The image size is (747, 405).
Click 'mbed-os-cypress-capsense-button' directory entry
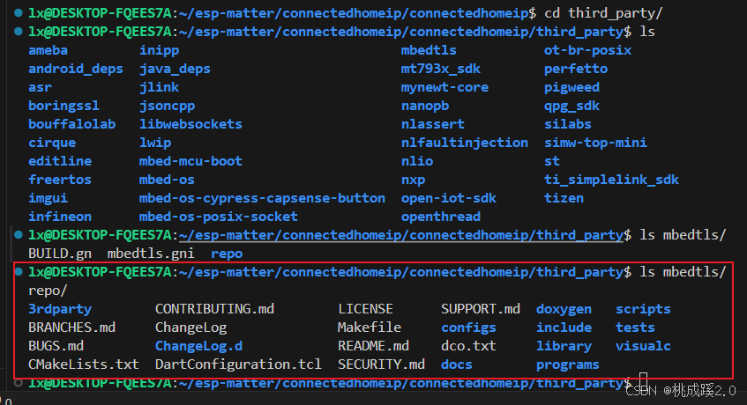coord(262,198)
